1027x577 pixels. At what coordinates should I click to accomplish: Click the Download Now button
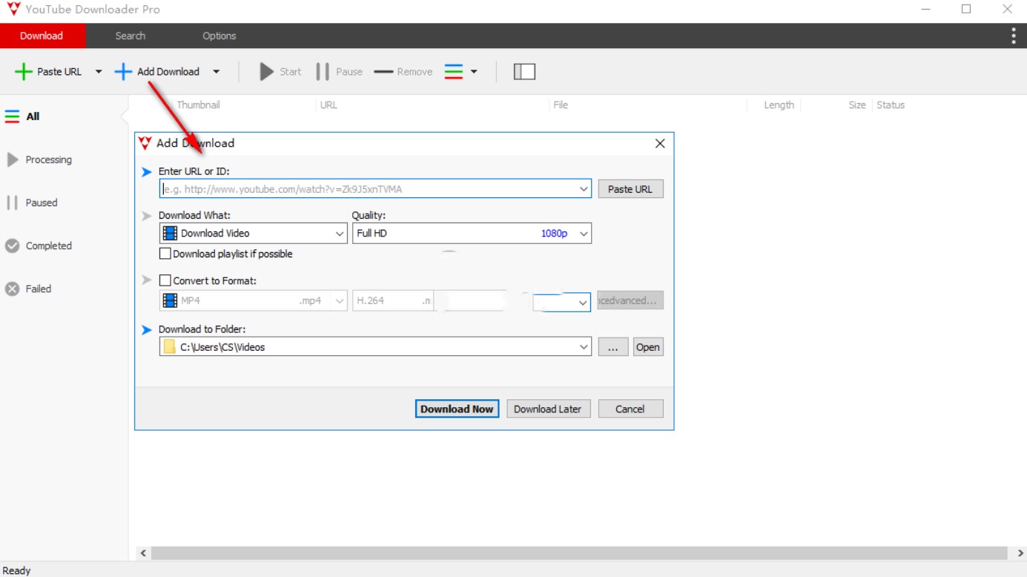(457, 409)
